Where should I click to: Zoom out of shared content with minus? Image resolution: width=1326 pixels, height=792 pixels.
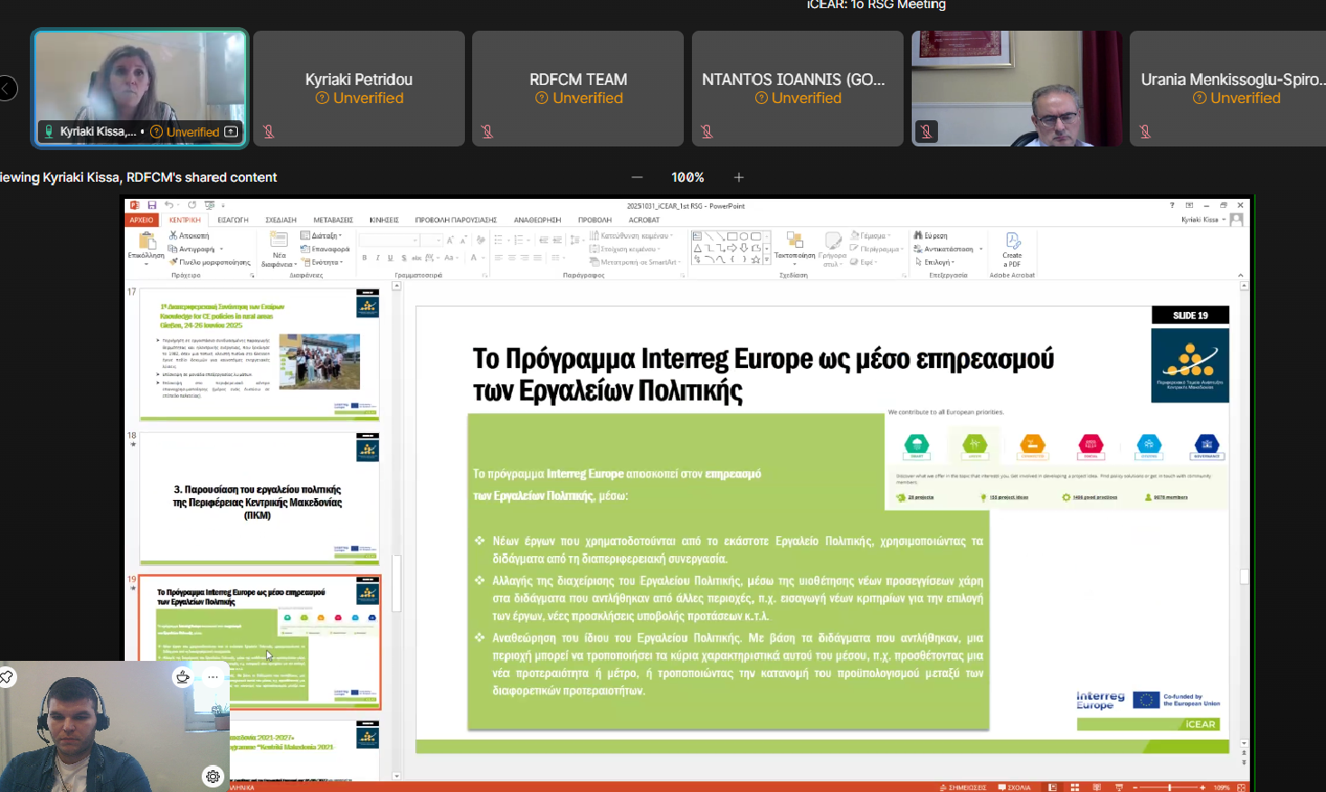click(637, 177)
